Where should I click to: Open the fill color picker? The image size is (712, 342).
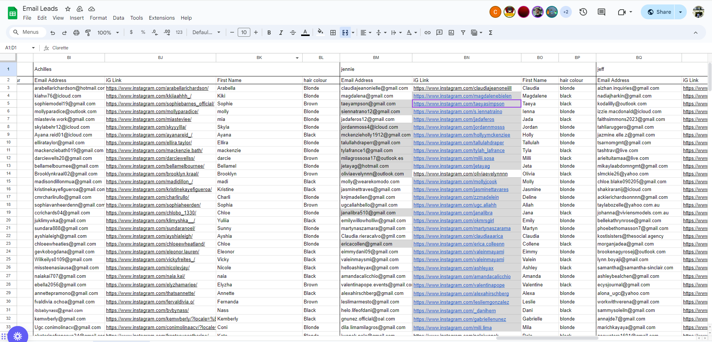320,33
